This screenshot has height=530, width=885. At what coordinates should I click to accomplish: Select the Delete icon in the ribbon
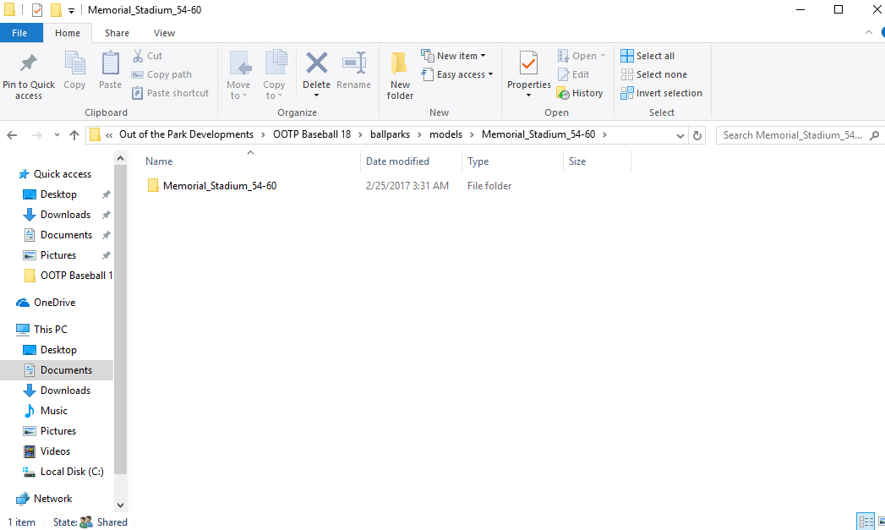[x=316, y=74]
